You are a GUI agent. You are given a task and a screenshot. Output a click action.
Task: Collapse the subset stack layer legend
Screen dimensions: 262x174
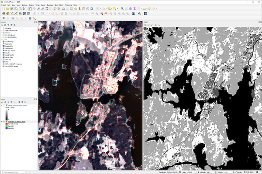[x=1, y=122]
